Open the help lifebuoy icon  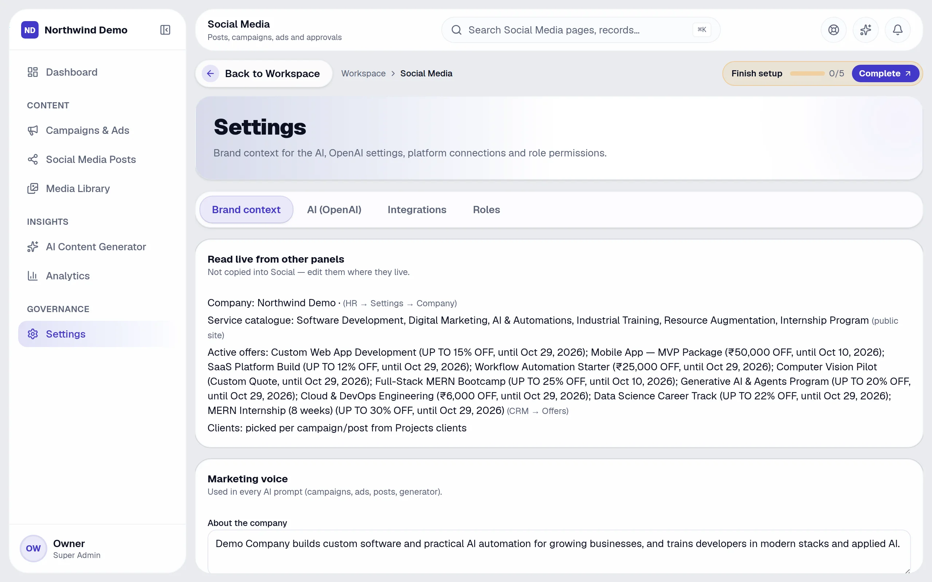pyautogui.click(x=833, y=30)
